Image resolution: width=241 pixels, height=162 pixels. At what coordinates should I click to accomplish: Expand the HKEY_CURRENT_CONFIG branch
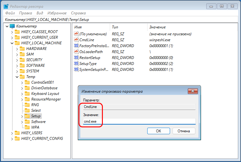pyautogui.click(x=12, y=139)
